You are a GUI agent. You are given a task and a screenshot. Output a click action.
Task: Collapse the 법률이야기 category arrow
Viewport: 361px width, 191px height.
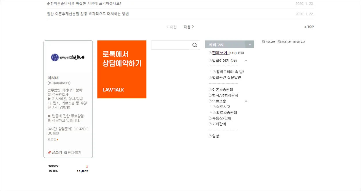(x=246, y=61)
